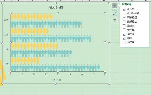
Task: Uncheck the 坐标轴 checkbox
Action: pos(124,9)
